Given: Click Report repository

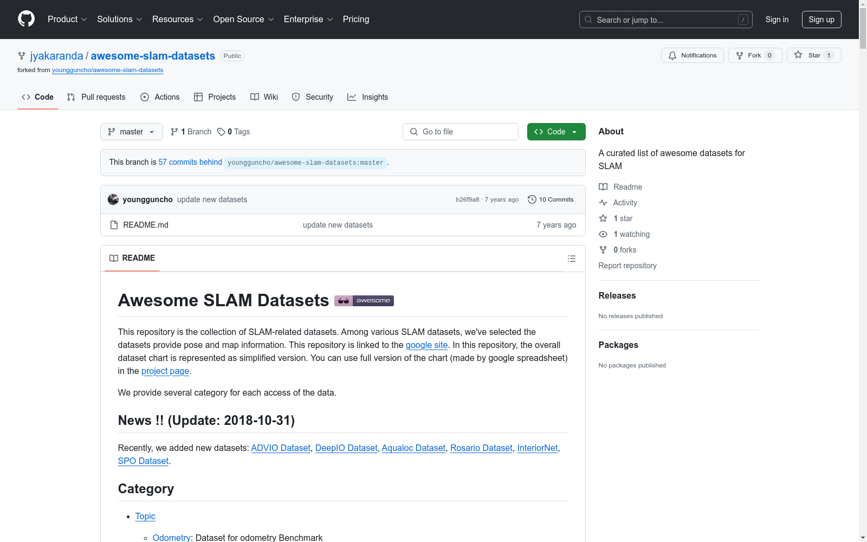Looking at the screenshot, I should click(627, 266).
